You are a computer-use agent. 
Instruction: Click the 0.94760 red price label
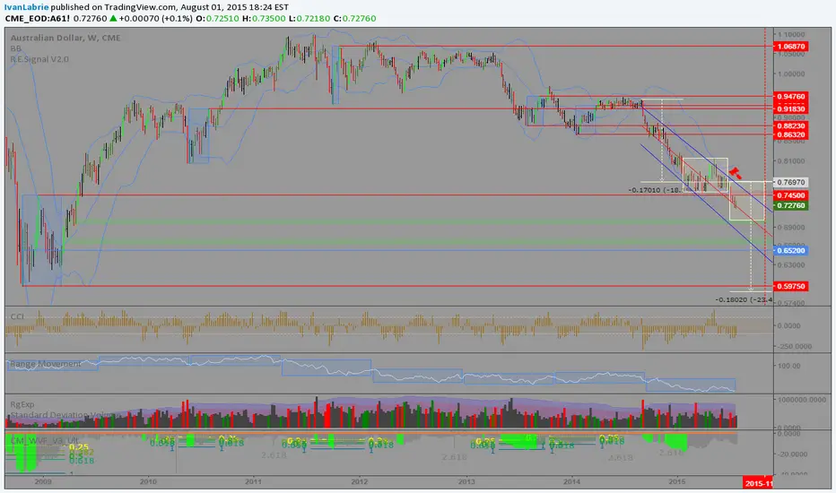pos(791,97)
